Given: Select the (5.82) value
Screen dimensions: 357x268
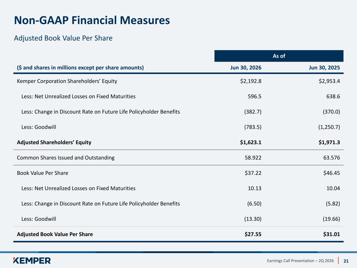Looking at the screenshot, I should click(x=333, y=204).
